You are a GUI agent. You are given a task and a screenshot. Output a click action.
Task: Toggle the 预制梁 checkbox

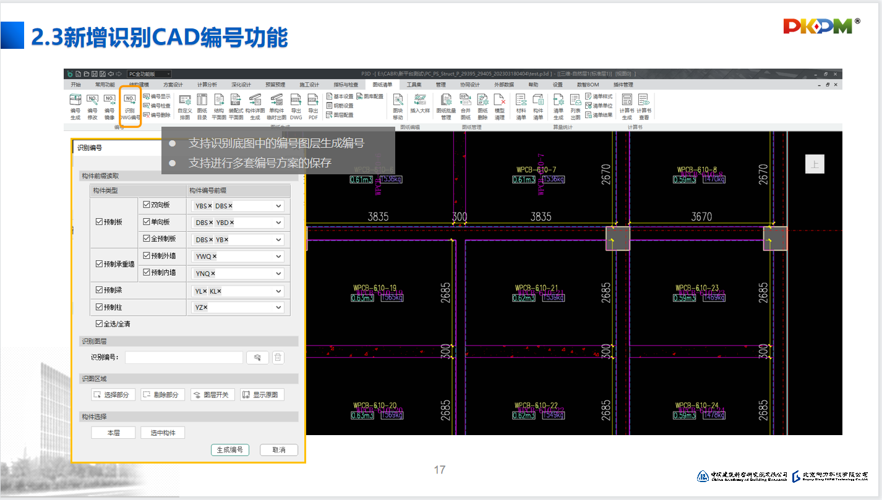point(100,290)
